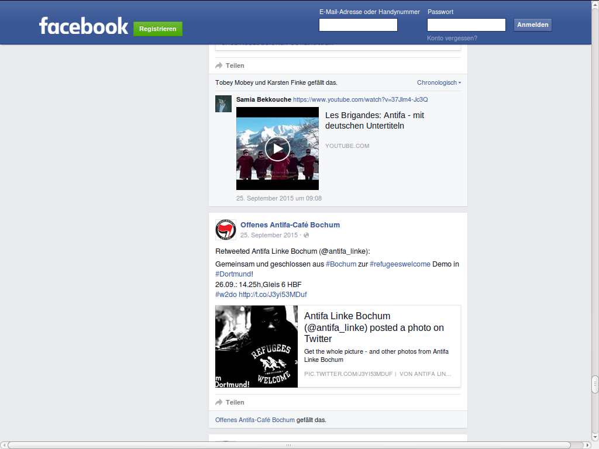This screenshot has width=599, height=449.
Task: Open the Konto vergessen? link
Action: point(452,38)
